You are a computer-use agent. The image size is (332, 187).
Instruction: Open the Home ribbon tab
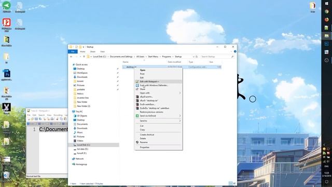82,51
